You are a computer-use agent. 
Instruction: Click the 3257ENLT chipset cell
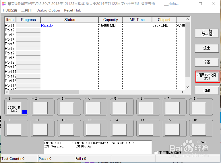(161, 25)
